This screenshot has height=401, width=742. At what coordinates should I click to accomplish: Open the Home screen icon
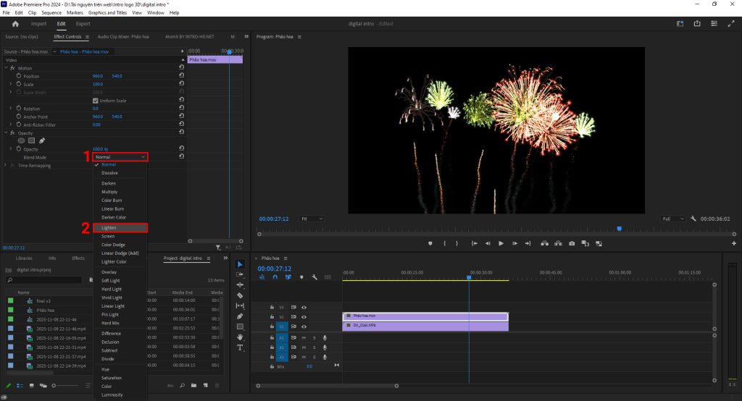pos(15,24)
